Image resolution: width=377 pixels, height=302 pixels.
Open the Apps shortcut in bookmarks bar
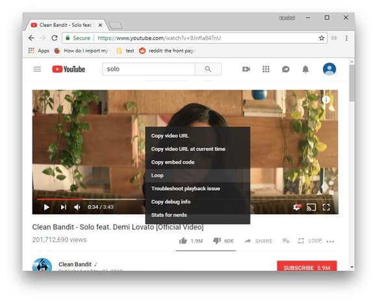[x=39, y=51]
